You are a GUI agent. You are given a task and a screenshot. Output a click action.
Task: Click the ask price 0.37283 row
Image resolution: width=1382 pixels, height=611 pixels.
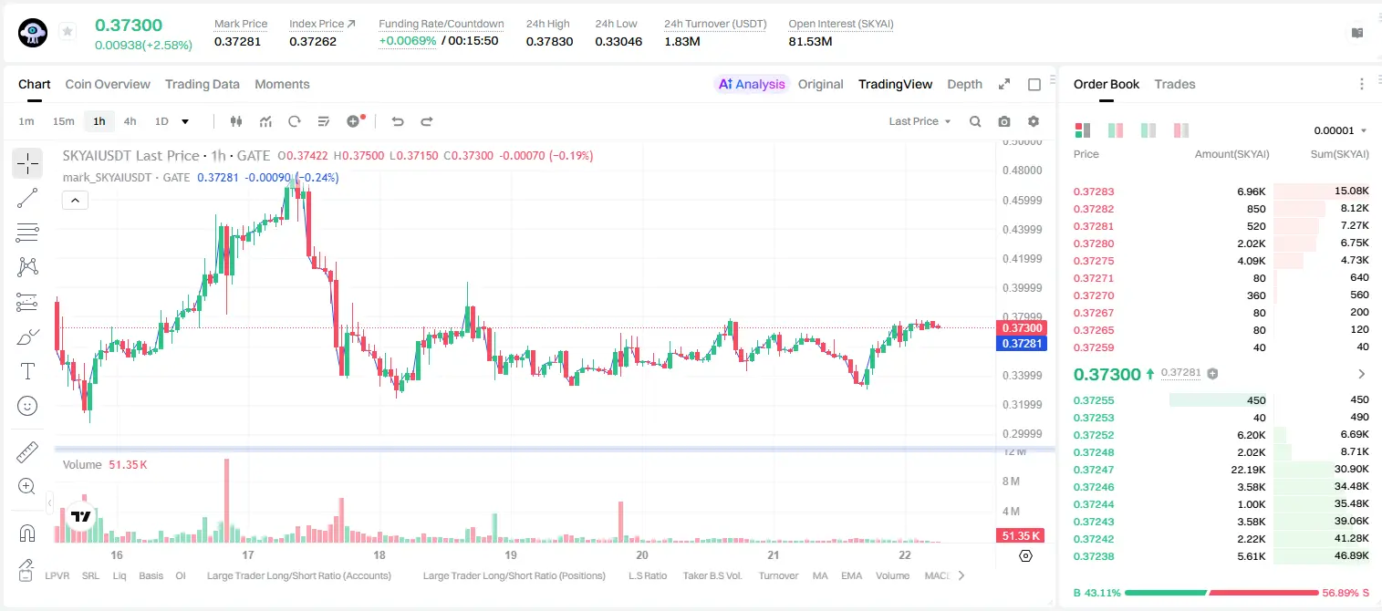pos(1221,192)
